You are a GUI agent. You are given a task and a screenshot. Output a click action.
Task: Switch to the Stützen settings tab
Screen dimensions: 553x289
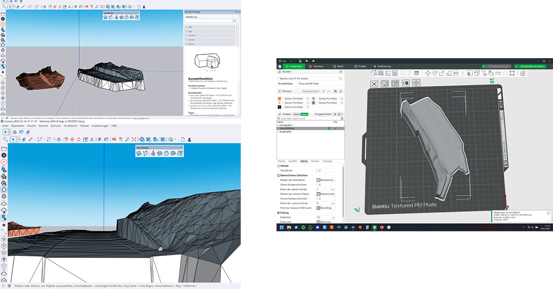[x=315, y=161]
